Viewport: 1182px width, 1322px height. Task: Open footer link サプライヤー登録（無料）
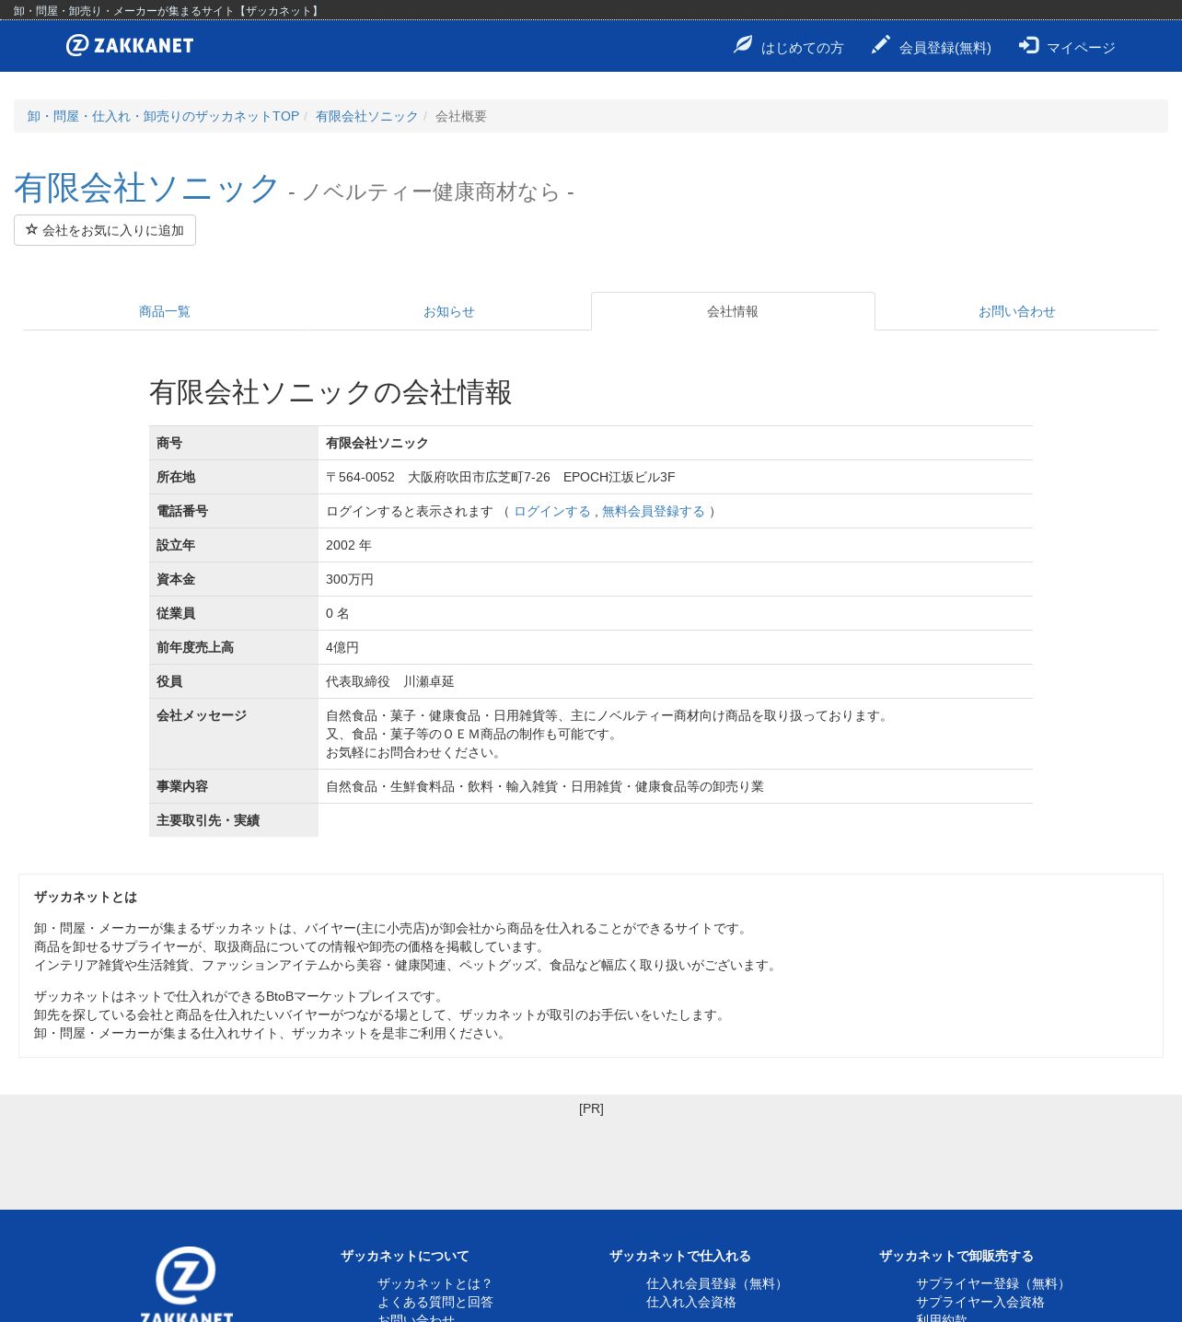(x=992, y=1283)
